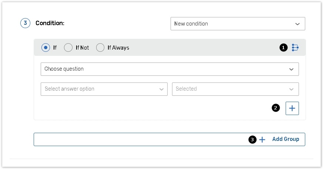This screenshot has width=323, height=169.
Task: Click the black callout marker numbered 2
Action: pos(276,108)
